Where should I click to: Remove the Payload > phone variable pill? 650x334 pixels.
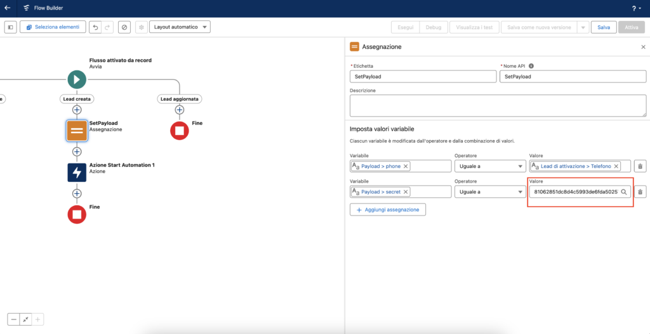point(406,166)
